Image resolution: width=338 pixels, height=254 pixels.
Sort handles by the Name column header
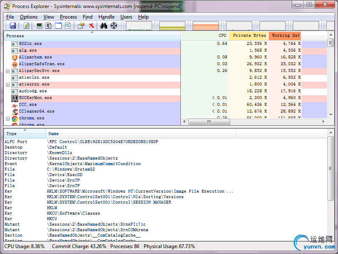(x=141, y=134)
